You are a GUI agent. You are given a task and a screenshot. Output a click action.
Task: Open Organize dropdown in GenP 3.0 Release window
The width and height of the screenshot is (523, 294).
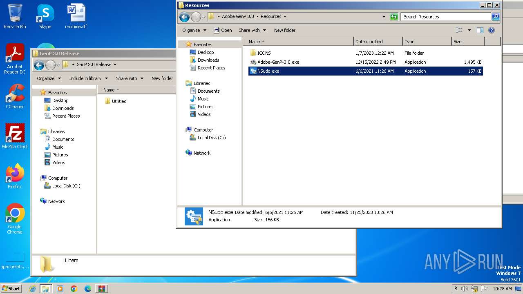coord(49,78)
